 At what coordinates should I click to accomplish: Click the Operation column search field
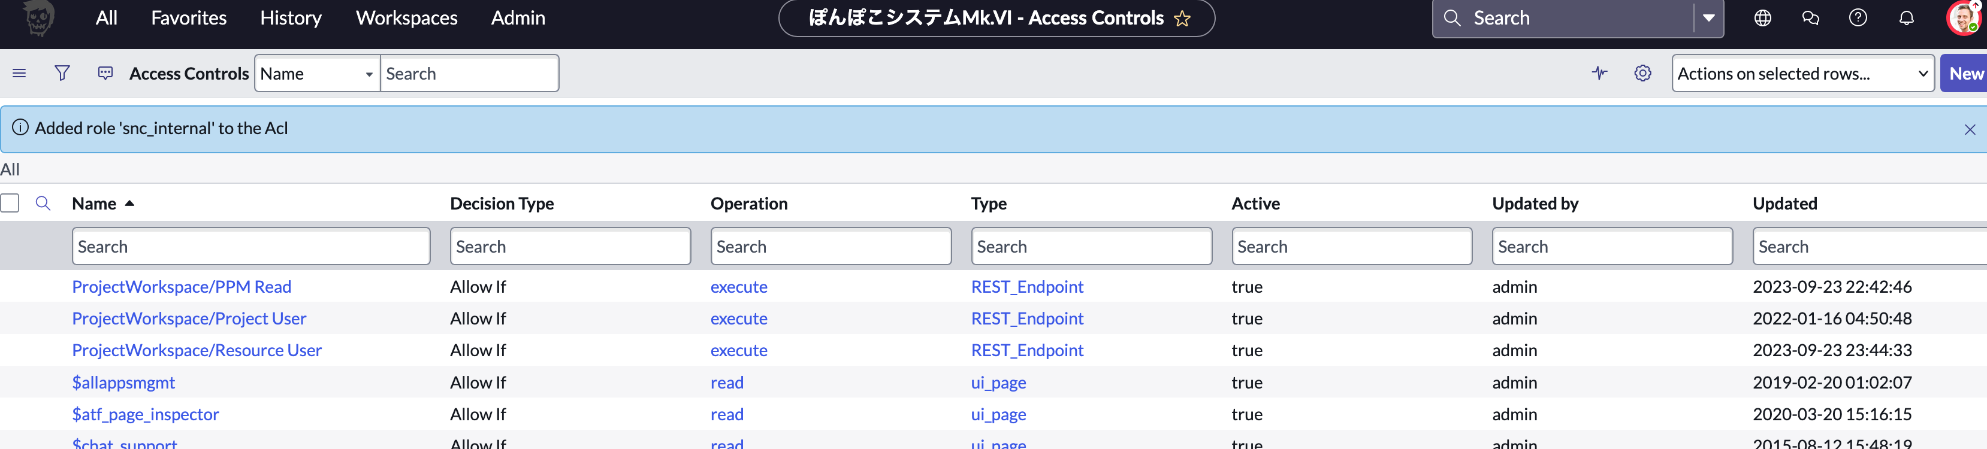[x=830, y=247]
